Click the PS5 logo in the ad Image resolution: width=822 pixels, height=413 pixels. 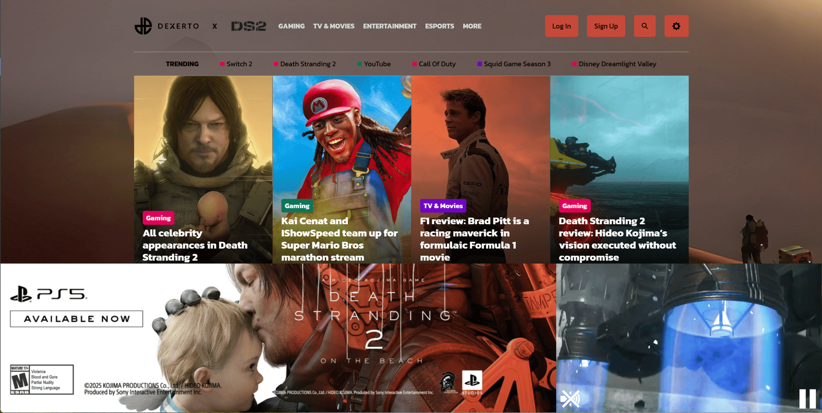(49, 294)
